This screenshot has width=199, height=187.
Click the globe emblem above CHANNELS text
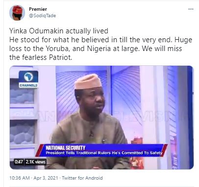[28, 77]
